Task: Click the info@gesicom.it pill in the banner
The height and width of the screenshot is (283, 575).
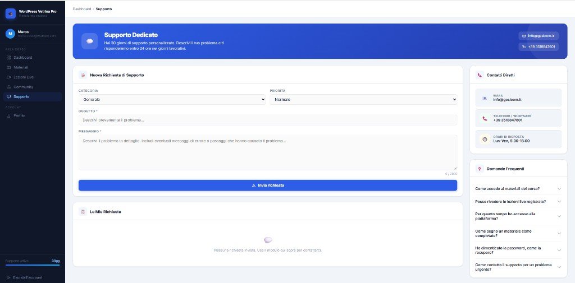Action: pyautogui.click(x=539, y=36)
